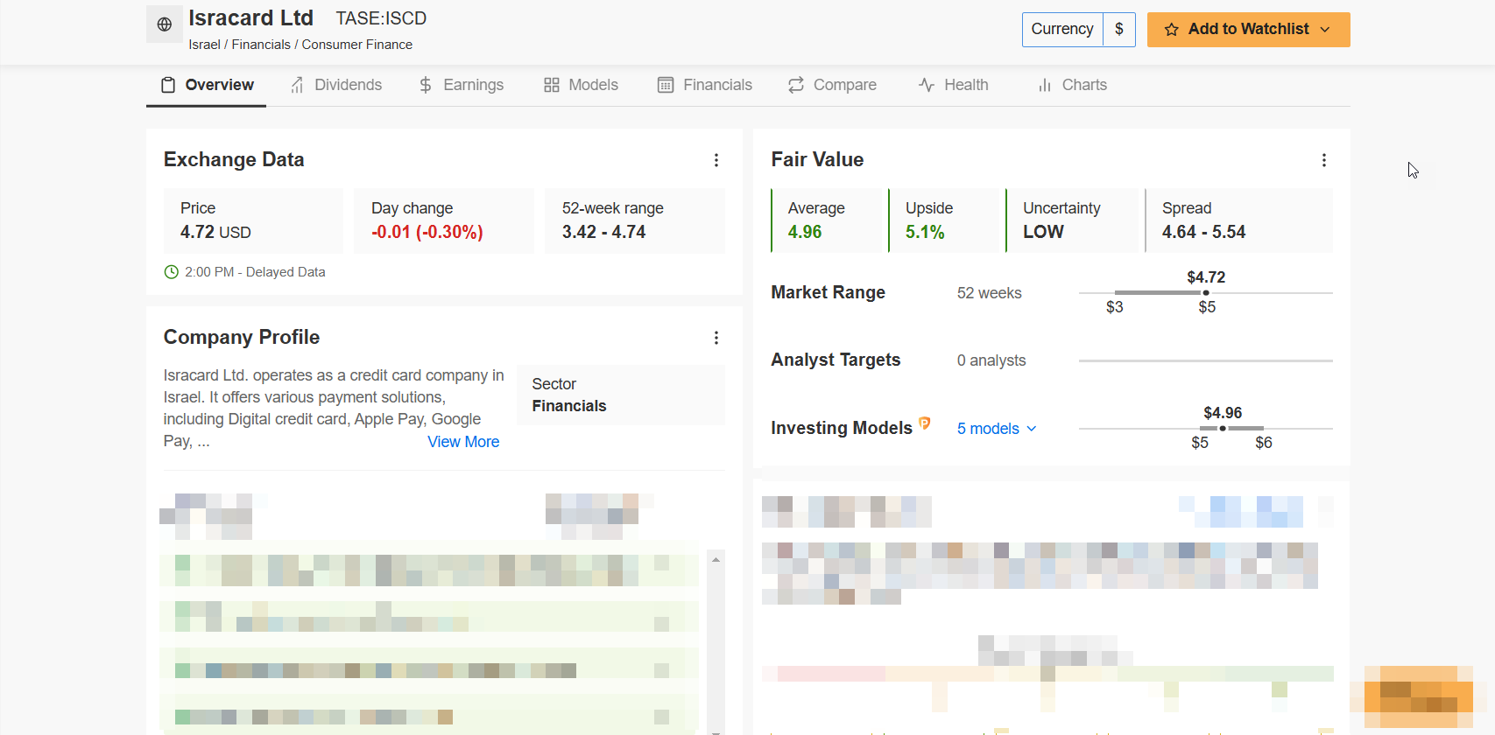Click the 52 weeks label
Image resolution: width=1495 pixels, height=735 pixels.
(989, 293)
